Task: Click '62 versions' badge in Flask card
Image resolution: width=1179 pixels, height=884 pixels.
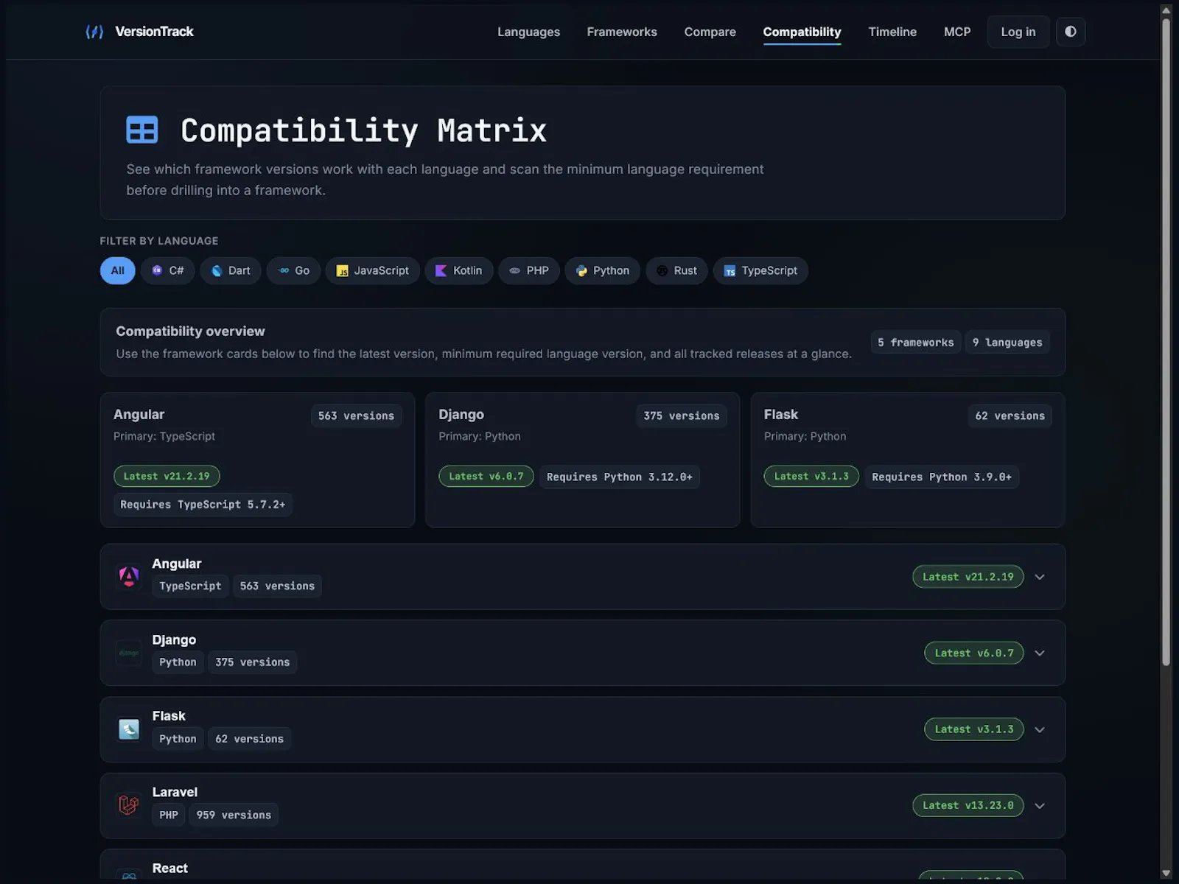Action: pyautogui.click(x=1010, y=415)
